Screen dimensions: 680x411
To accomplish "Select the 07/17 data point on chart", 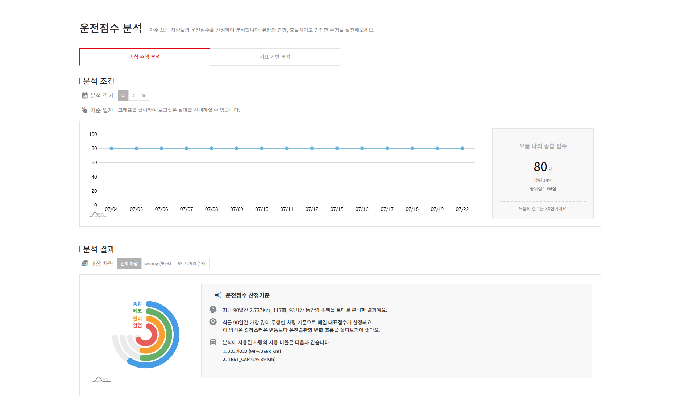I will [387, 148].
